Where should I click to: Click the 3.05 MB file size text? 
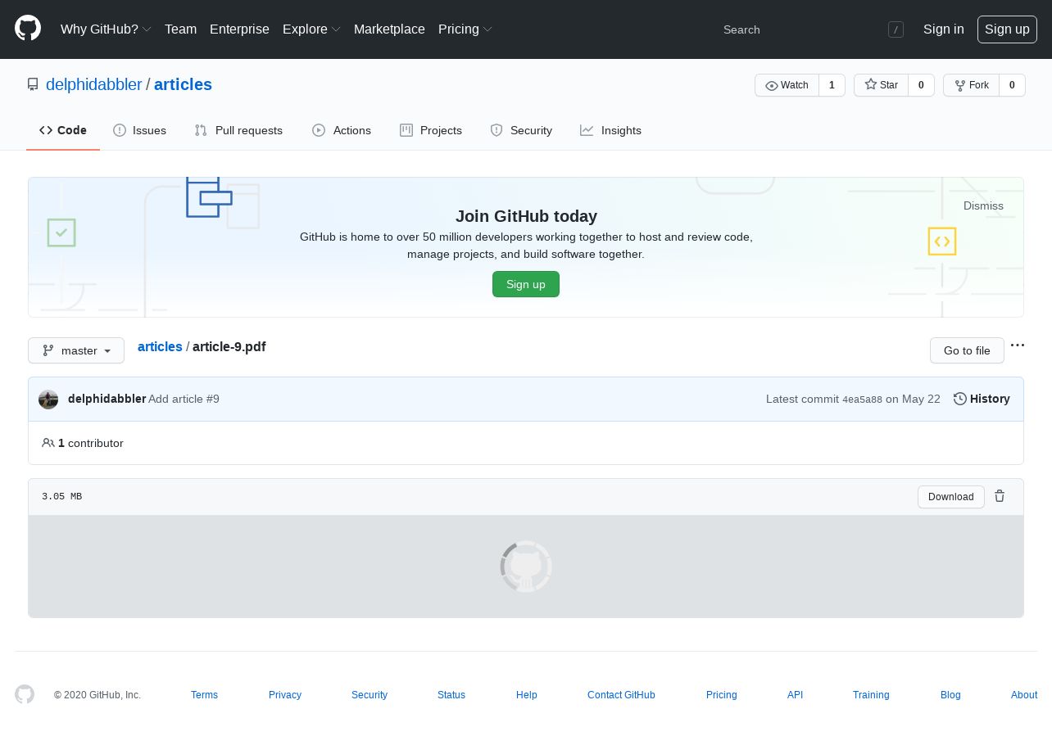(x=61, y=497)
